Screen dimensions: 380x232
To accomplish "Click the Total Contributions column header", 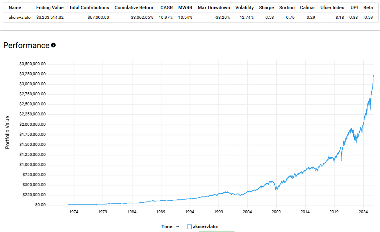I will tap(89, 8).
